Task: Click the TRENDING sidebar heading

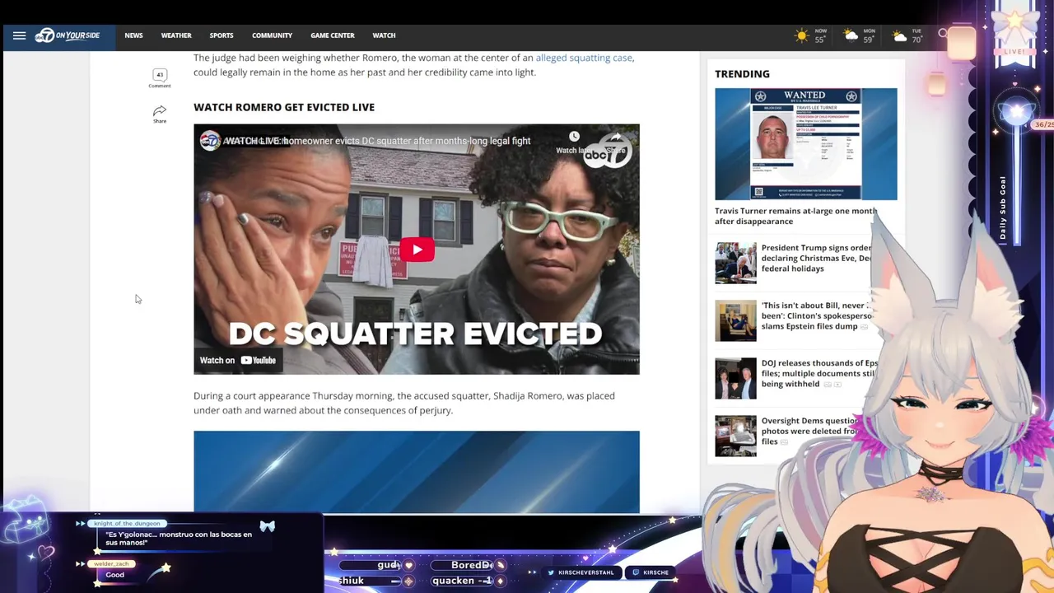Action: (742, 74)
